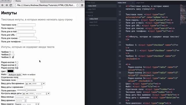
Task: Click the Инпуты page heading
Action: (x=9, y=13)
